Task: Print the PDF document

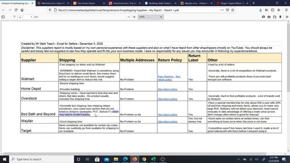Action: [x=269, y=17]
